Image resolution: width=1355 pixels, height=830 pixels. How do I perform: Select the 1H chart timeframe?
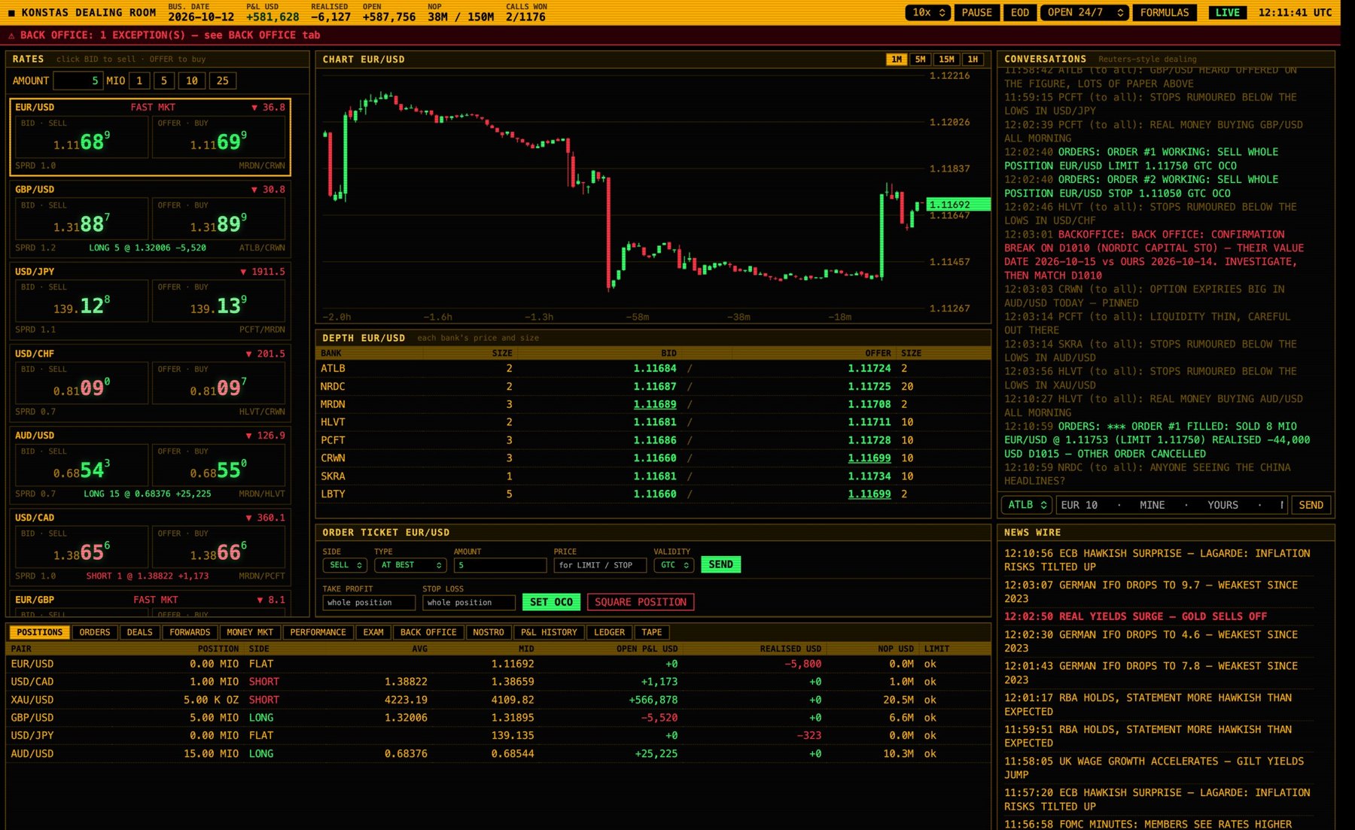tap(973, 59)
